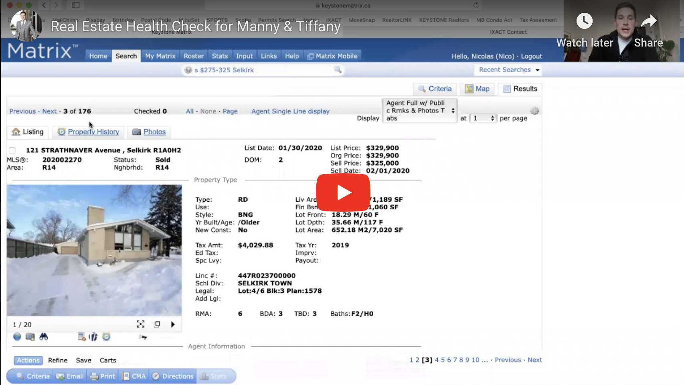
Task: Select the Search tab in Matrix
Action: coord(126,56)
